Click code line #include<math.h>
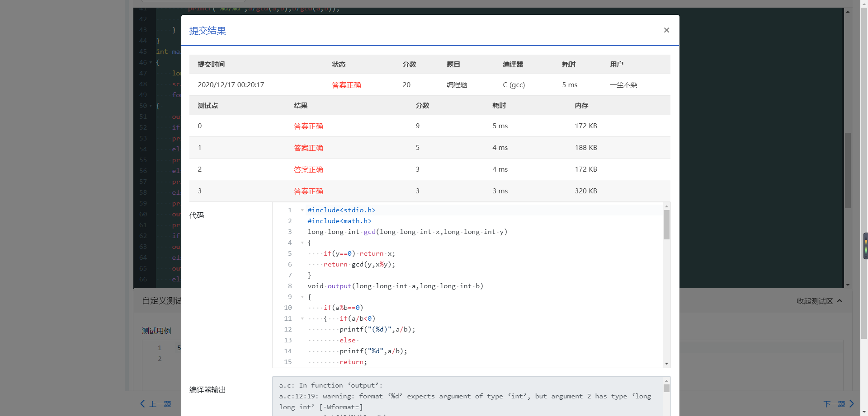This screenshot has height=416, width=868. point(340,221)
